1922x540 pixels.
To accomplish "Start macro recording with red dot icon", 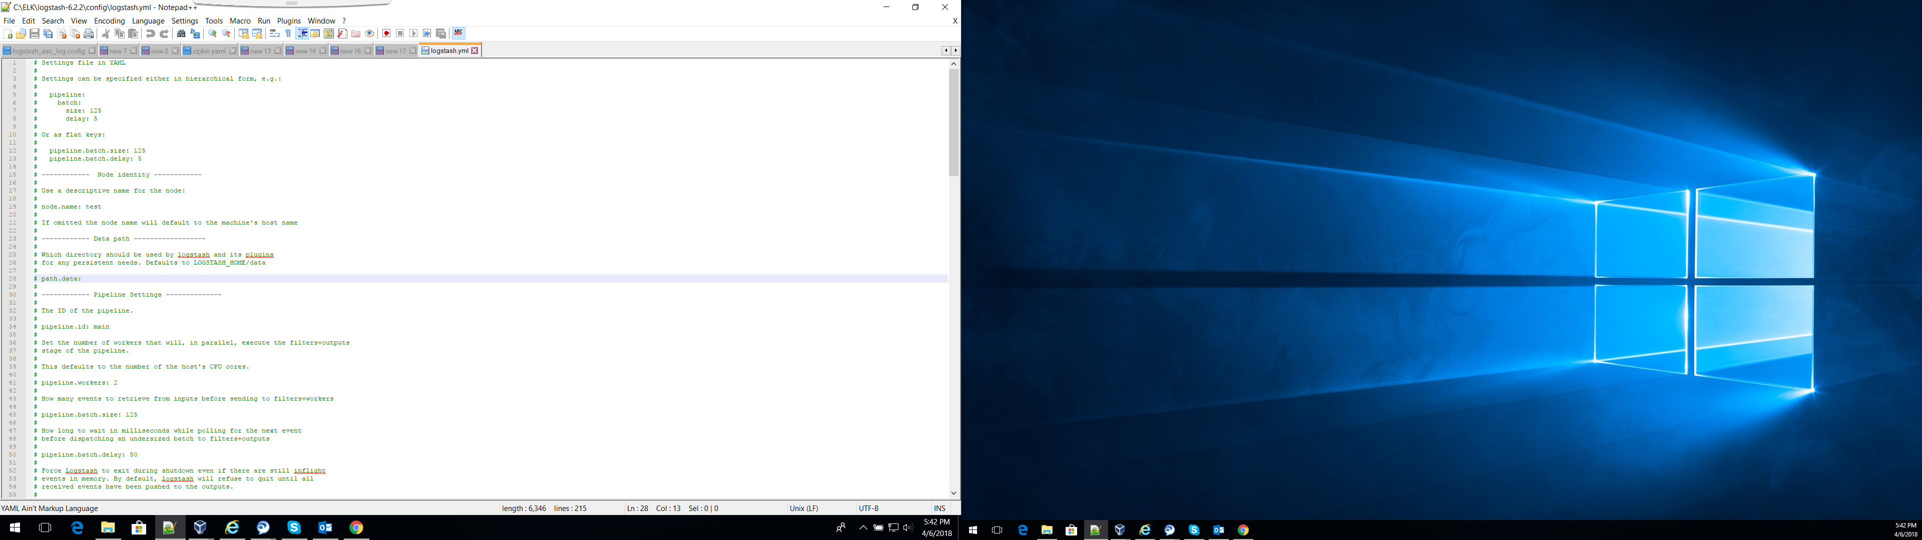I will pyautogui.click(x=386, y=33).
